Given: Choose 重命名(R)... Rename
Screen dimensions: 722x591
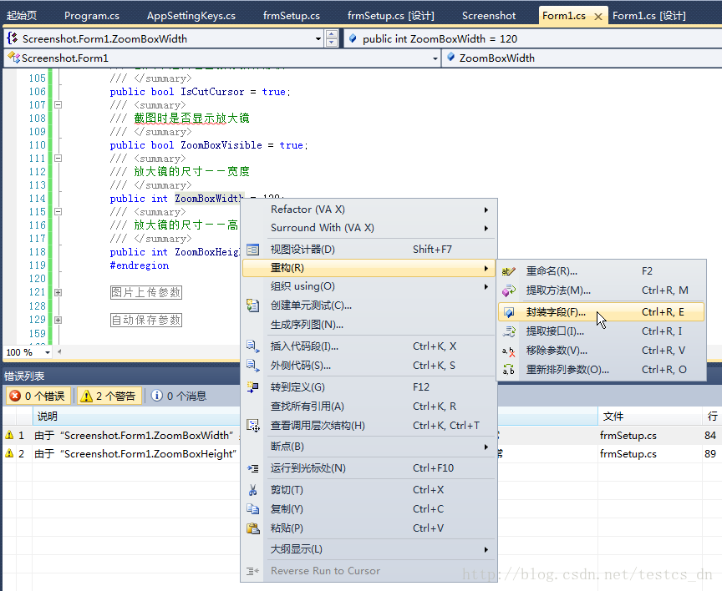Looking at the screenshot, I should 602,271.
